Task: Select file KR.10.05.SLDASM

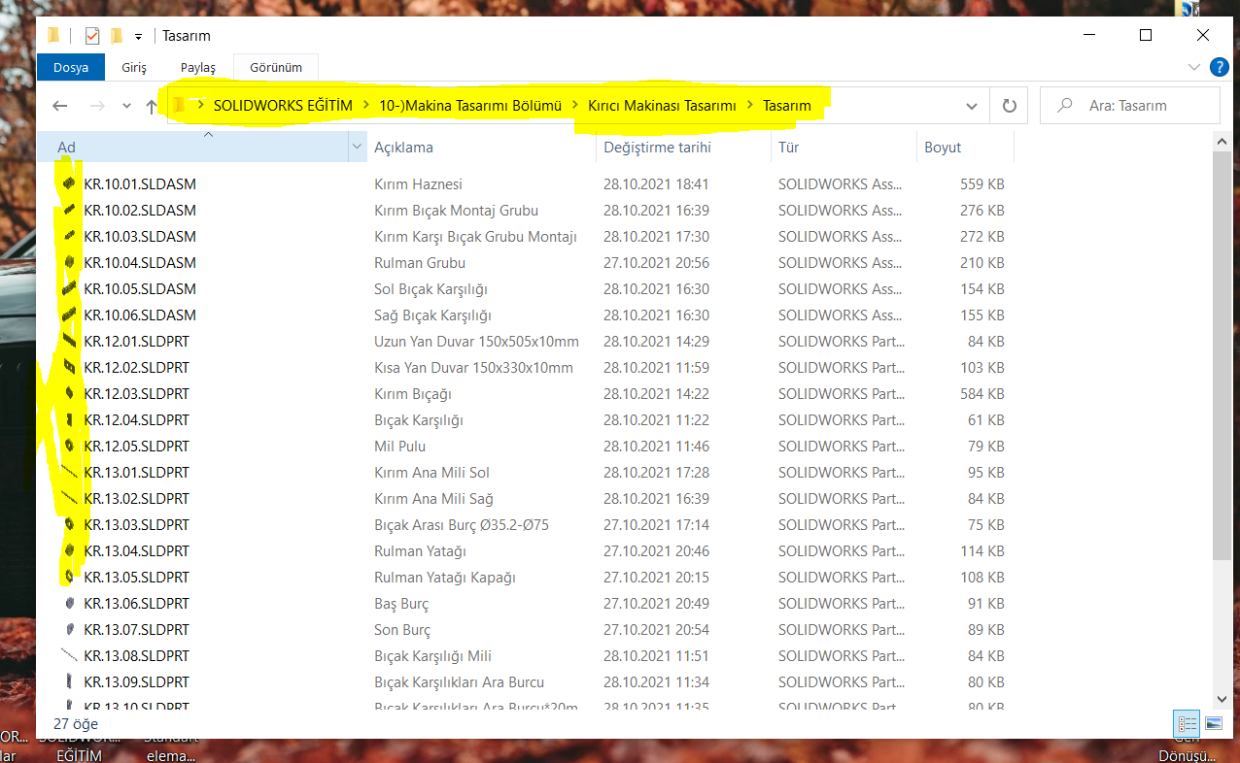Action: pos(140,288)
